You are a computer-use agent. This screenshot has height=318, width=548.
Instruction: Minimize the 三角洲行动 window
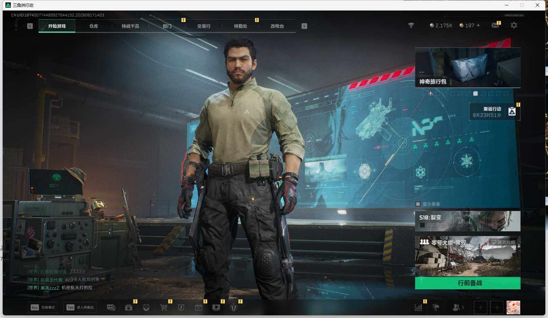(507, 5)
